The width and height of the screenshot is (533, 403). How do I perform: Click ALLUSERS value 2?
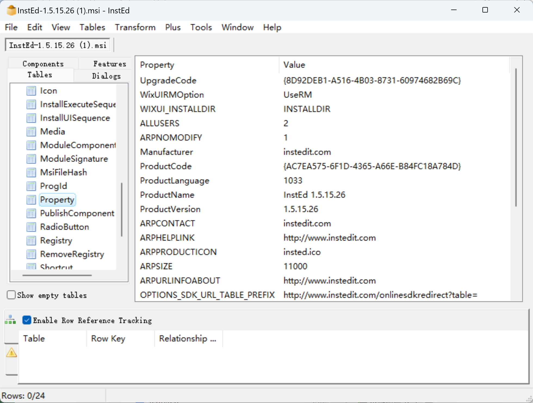tap(286, 123)
